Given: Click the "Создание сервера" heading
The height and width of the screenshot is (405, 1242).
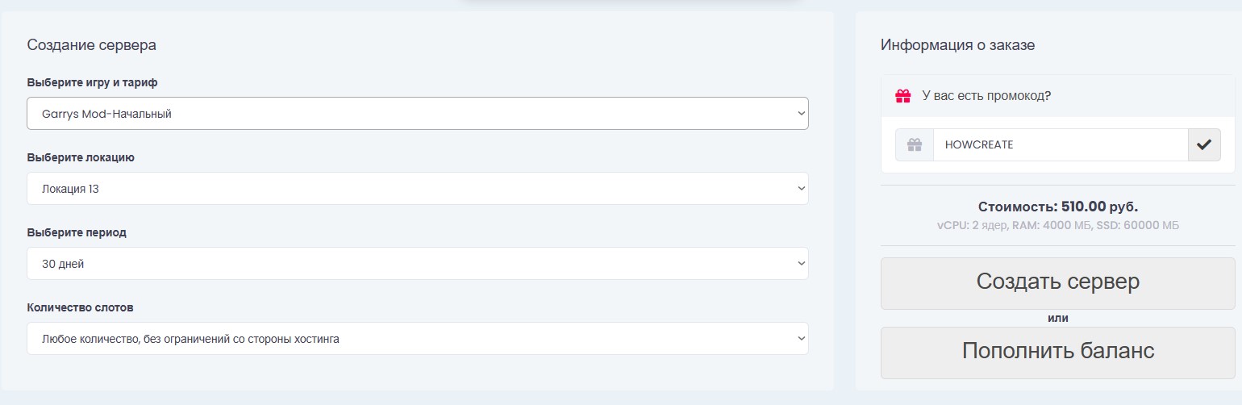Looking at the screenshot, I should [92, 45].
